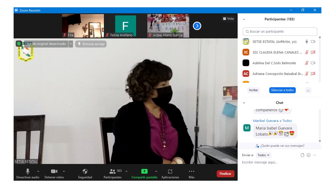This screenshot has height=188, width=335.
Task: Click the 302 CLAUDIA ELENA CANALES participant name
Action: (x=277, y=52)
